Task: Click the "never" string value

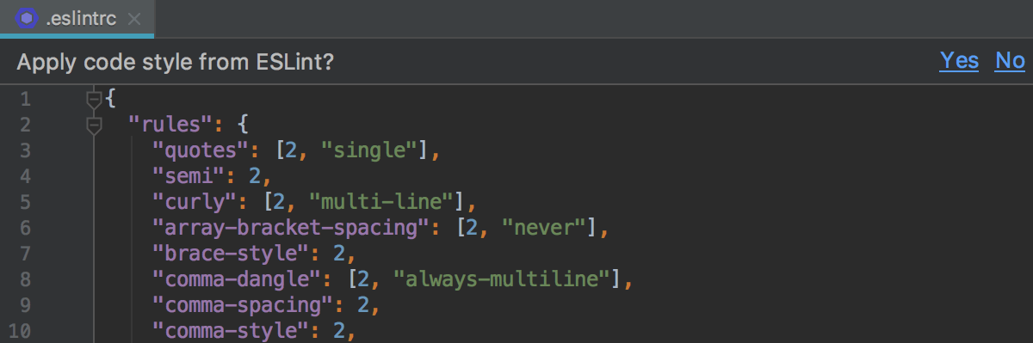Action: (x=543, y=229)
